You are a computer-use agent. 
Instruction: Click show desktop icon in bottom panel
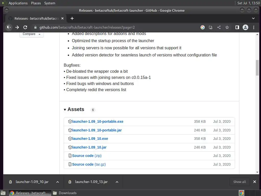pos(3,193)
